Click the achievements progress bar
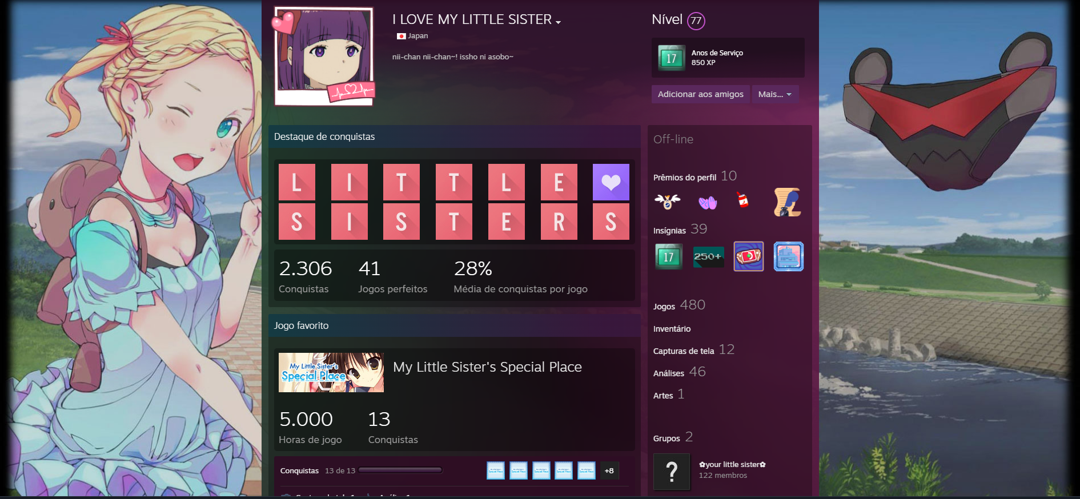Screen dimensions: 1080x499 (400, 470)
